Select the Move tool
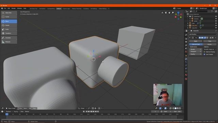Screen dimensions: 218x123 (x=9, y=21)
